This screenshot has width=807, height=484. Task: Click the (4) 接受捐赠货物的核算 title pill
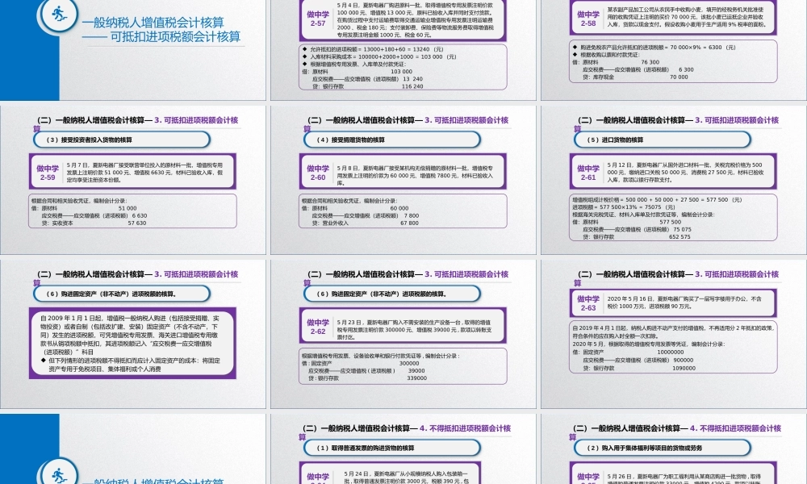click(391, 138)
